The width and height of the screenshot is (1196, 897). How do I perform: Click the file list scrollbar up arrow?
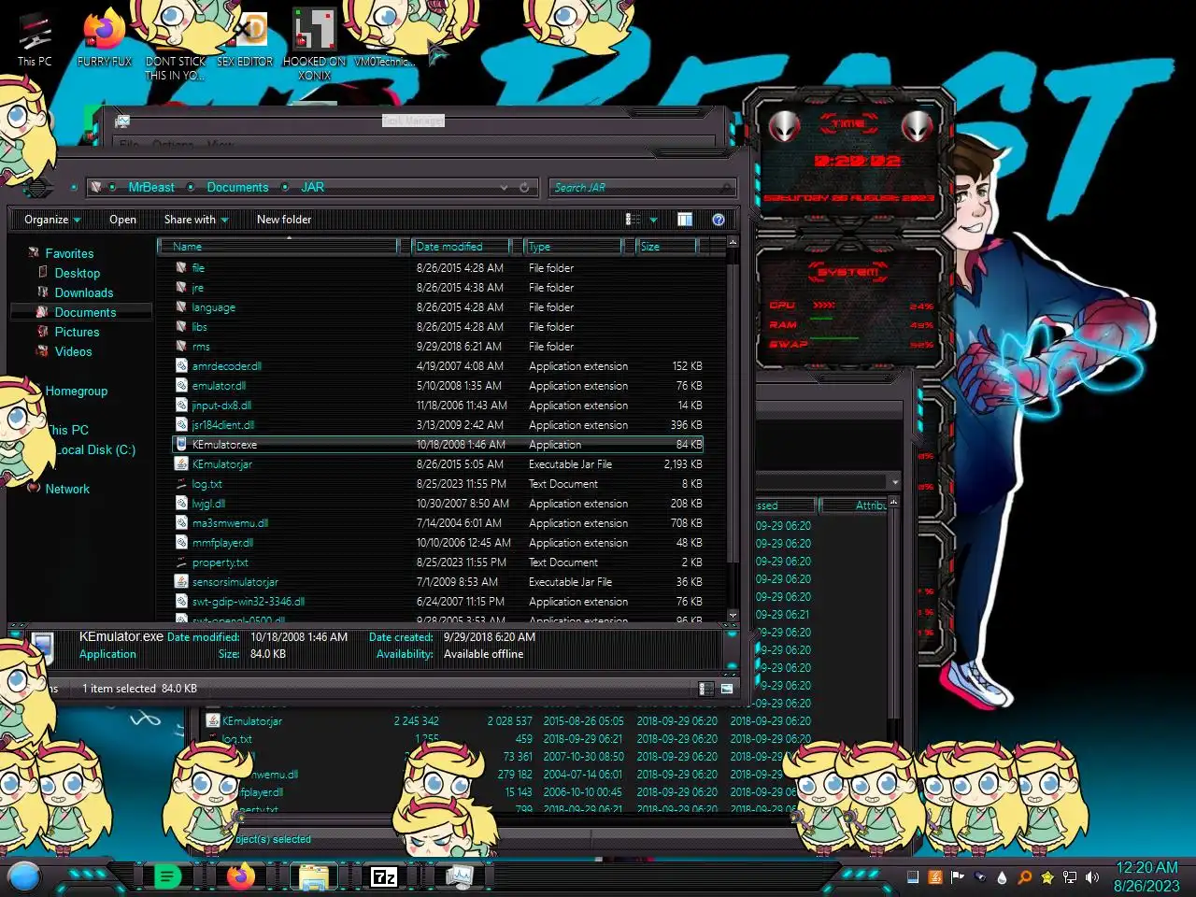[x=733, y=243]
